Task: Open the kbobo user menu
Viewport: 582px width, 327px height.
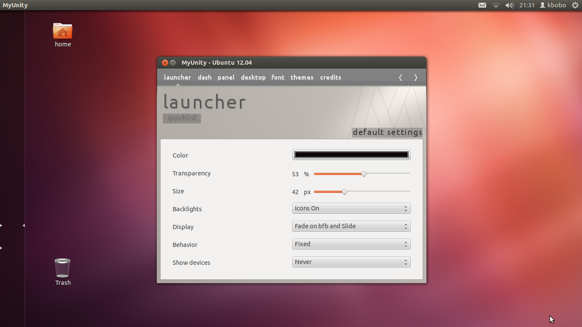Action: pos(553,5)
